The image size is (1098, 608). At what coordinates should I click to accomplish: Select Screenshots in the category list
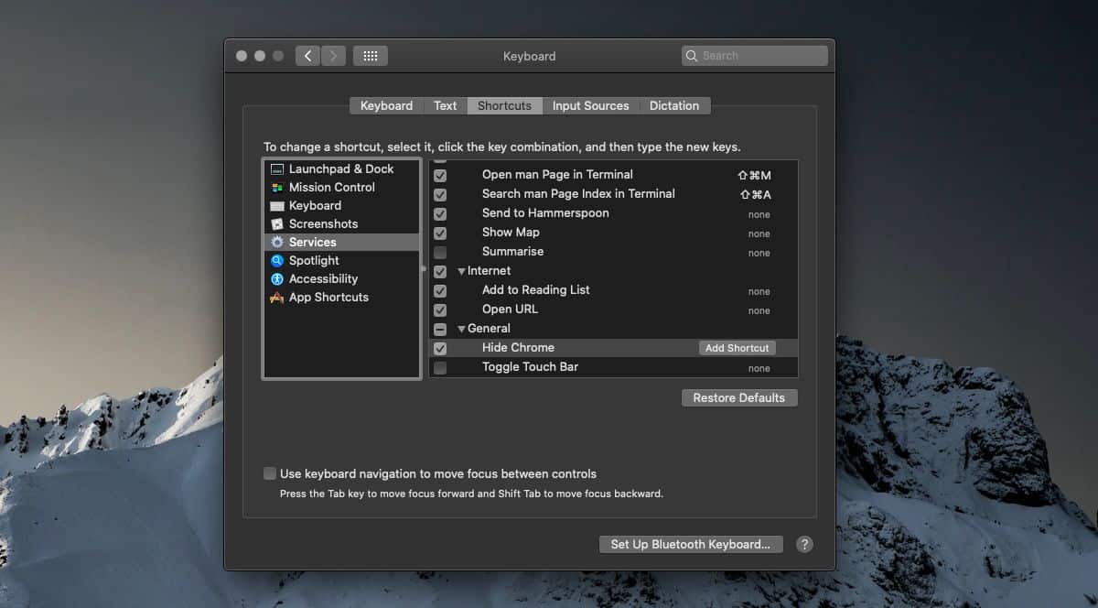(x=341, y=224)
